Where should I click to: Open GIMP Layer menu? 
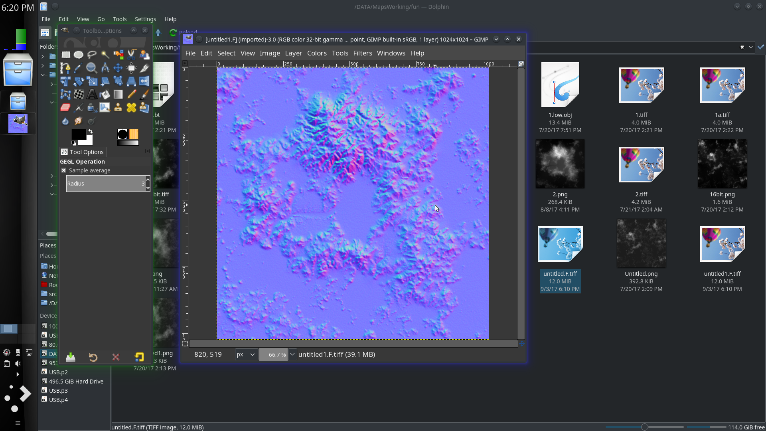pyautogui.click(x=294, y=53)
